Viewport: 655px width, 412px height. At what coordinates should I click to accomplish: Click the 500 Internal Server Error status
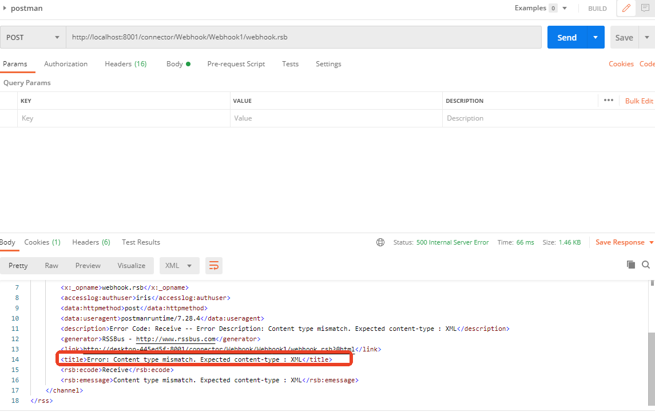(x=452, y=242)
